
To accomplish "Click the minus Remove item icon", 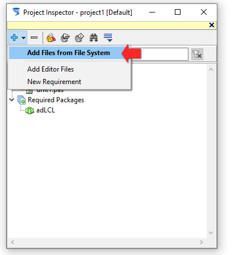I will (x=34, y=37).
